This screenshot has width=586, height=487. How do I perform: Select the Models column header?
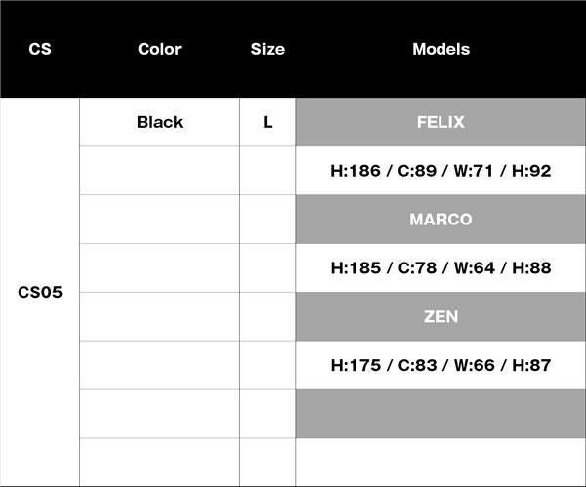point(440,49)
